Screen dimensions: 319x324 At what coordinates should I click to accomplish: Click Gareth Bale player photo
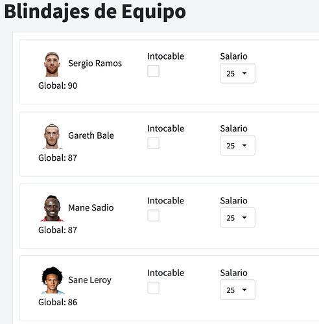tap(52, 136)
